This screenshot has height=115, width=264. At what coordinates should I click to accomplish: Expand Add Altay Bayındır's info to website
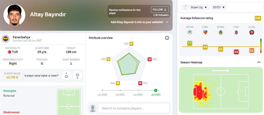(167, 22)
